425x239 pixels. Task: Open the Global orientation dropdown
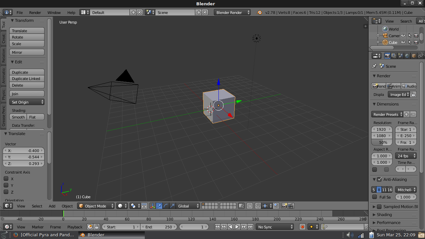tap(188, 206)
